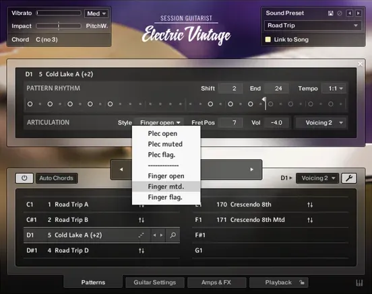
Task: Toggle the fifth large rhythm step circle
Action: (110, 104)
